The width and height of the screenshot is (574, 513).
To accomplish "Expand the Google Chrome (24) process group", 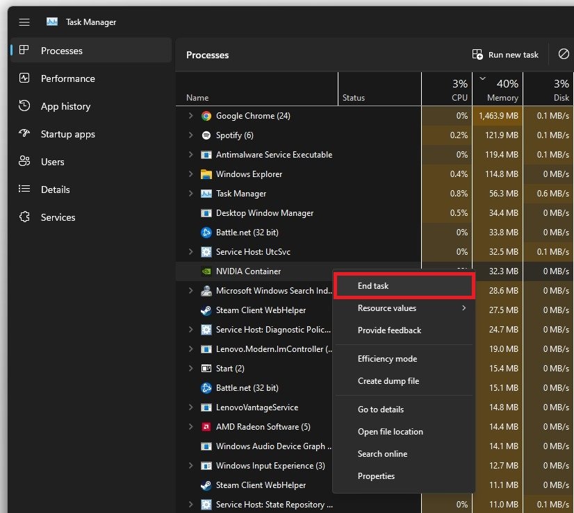I will click(x=190, y=116).
